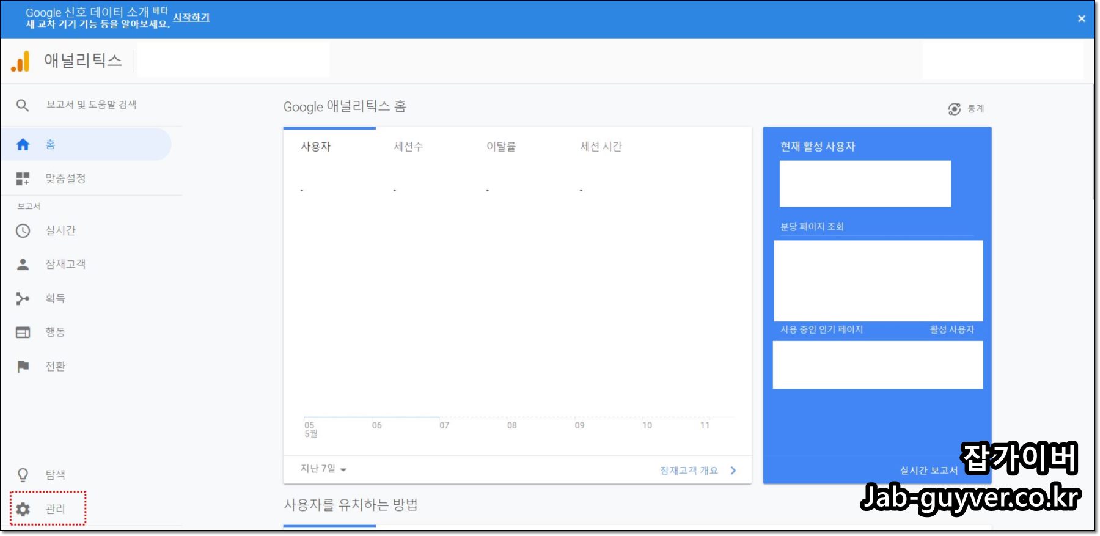
Task: Click the 사용 중인 인기 페이지 label
Action: pyautogui.click(x=821, y=330)
